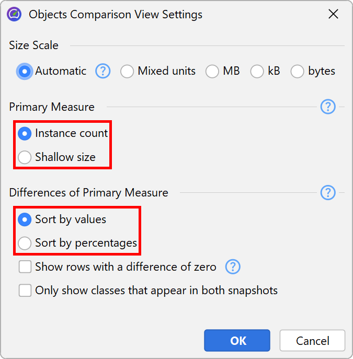Close the Objects Comparison View Settings dialog
This screenshot has height=359, width=353.
(x=333, y=14)
